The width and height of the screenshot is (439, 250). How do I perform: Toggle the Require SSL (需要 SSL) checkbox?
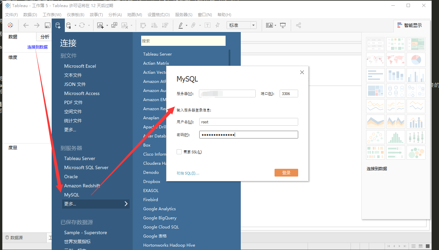click(x=179, y=152)
